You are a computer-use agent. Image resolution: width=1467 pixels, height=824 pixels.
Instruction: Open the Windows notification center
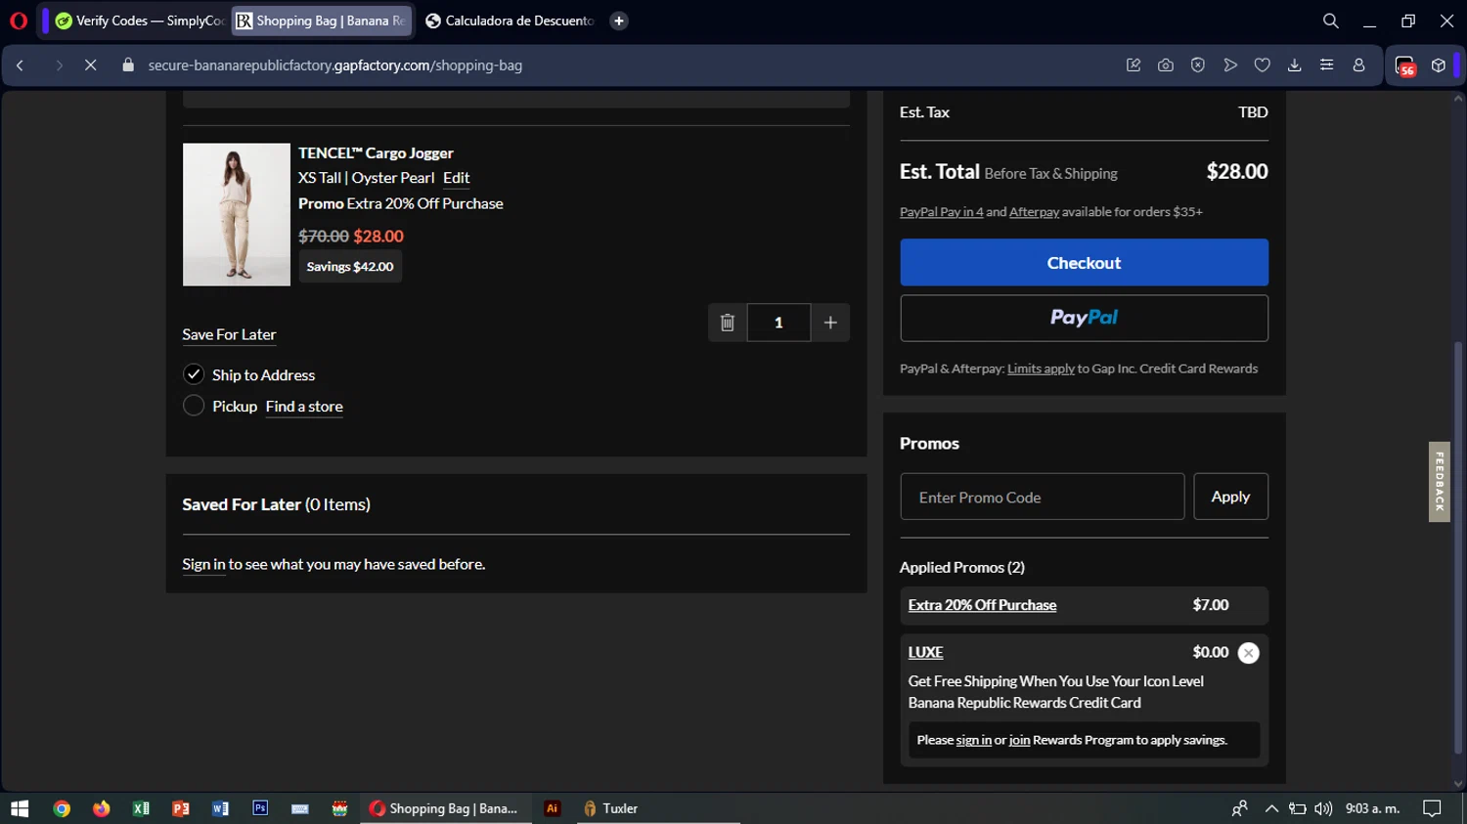(1432, 808)
